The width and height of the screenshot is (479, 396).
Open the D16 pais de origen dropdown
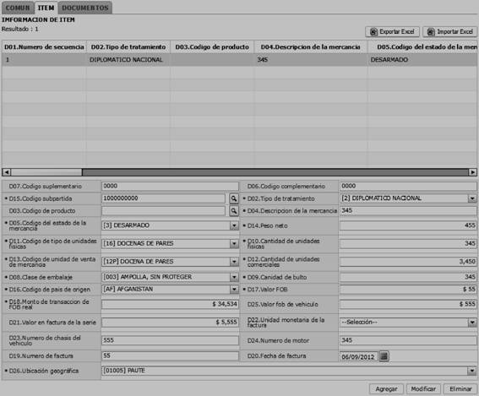(234, 289)
